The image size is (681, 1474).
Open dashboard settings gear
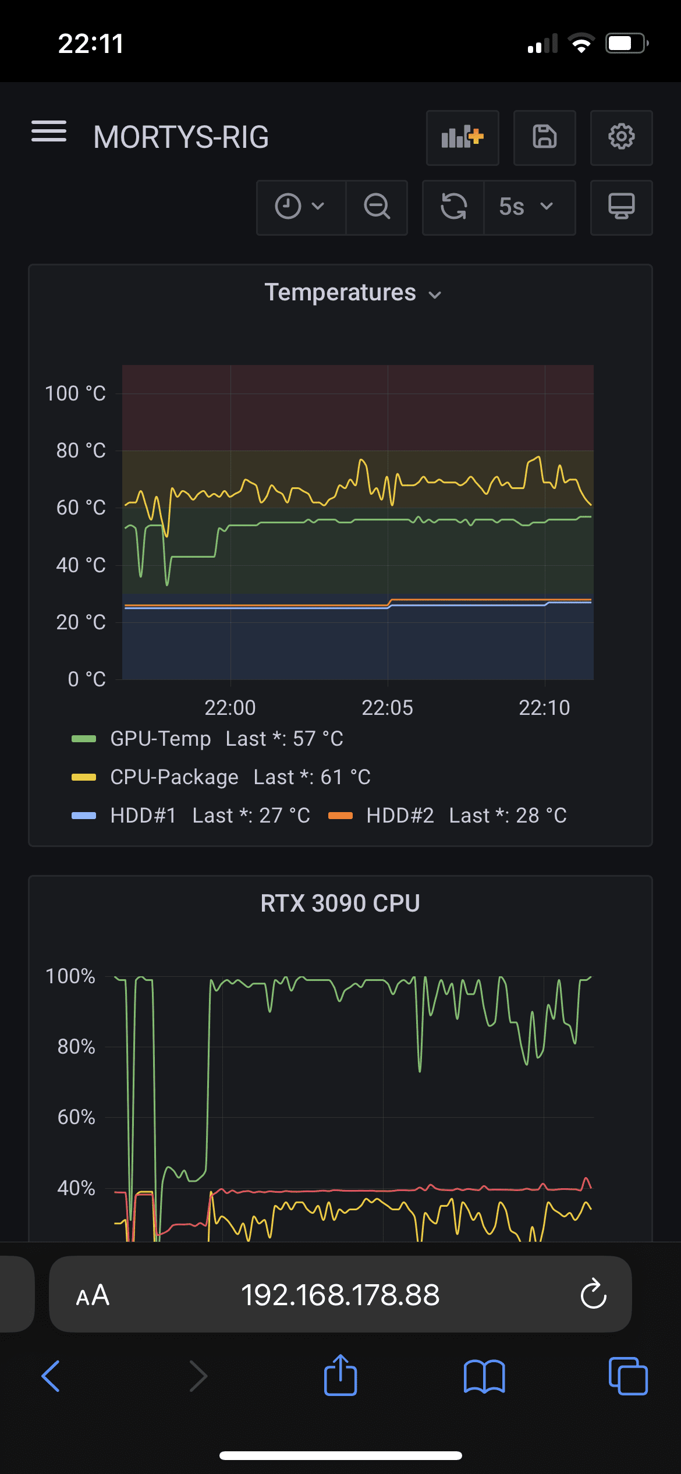coord(622,138)
